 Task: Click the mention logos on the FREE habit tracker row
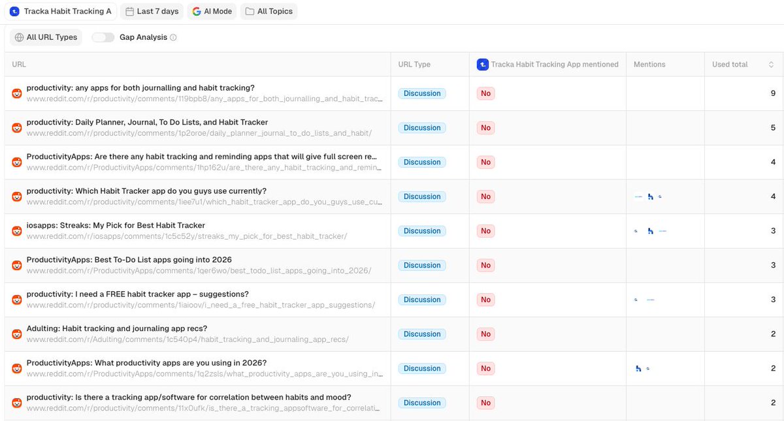[x=644, y=300]
